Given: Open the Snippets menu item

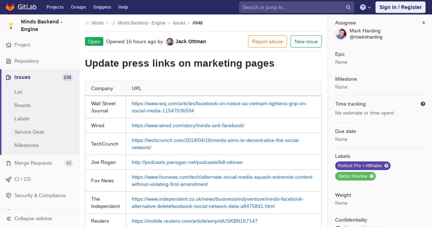Looking at the screenshot, I should point(102,7).
